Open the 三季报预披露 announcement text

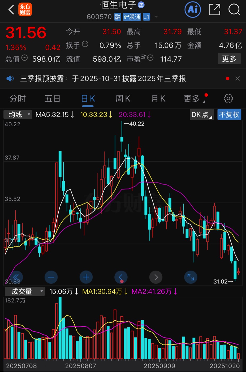click(103, 79)
